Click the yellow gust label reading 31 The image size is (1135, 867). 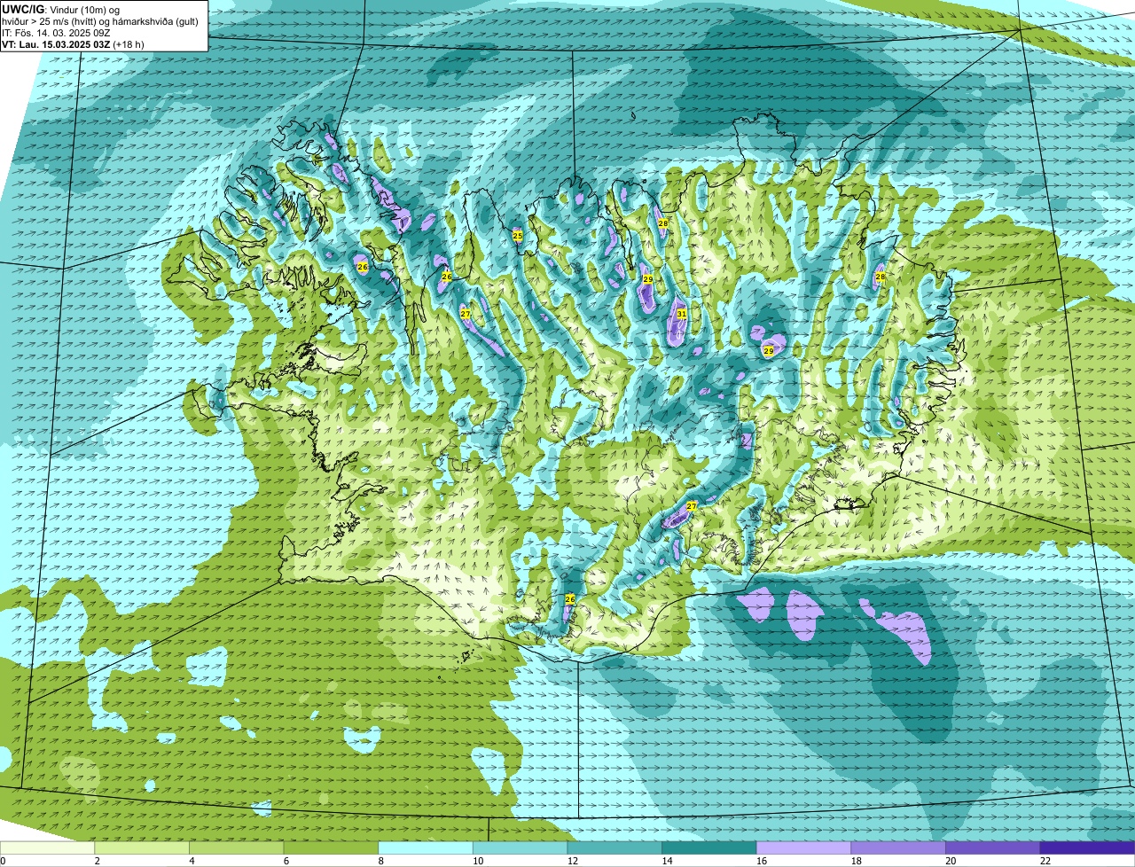(682, 314)
